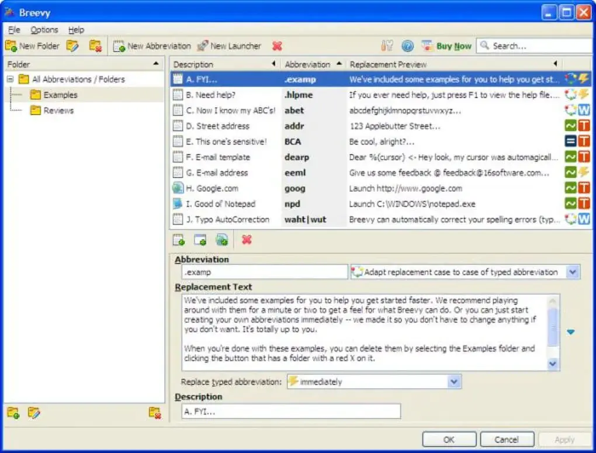Open the File menu

click(x=14, y=30)
